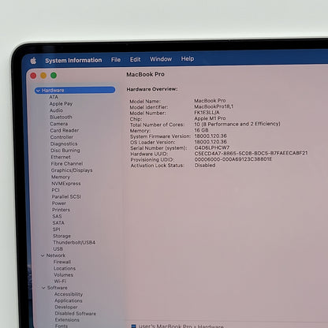Select Disc Burning in the sidebar
Viewport: 328px width, 328px height.
65,151
